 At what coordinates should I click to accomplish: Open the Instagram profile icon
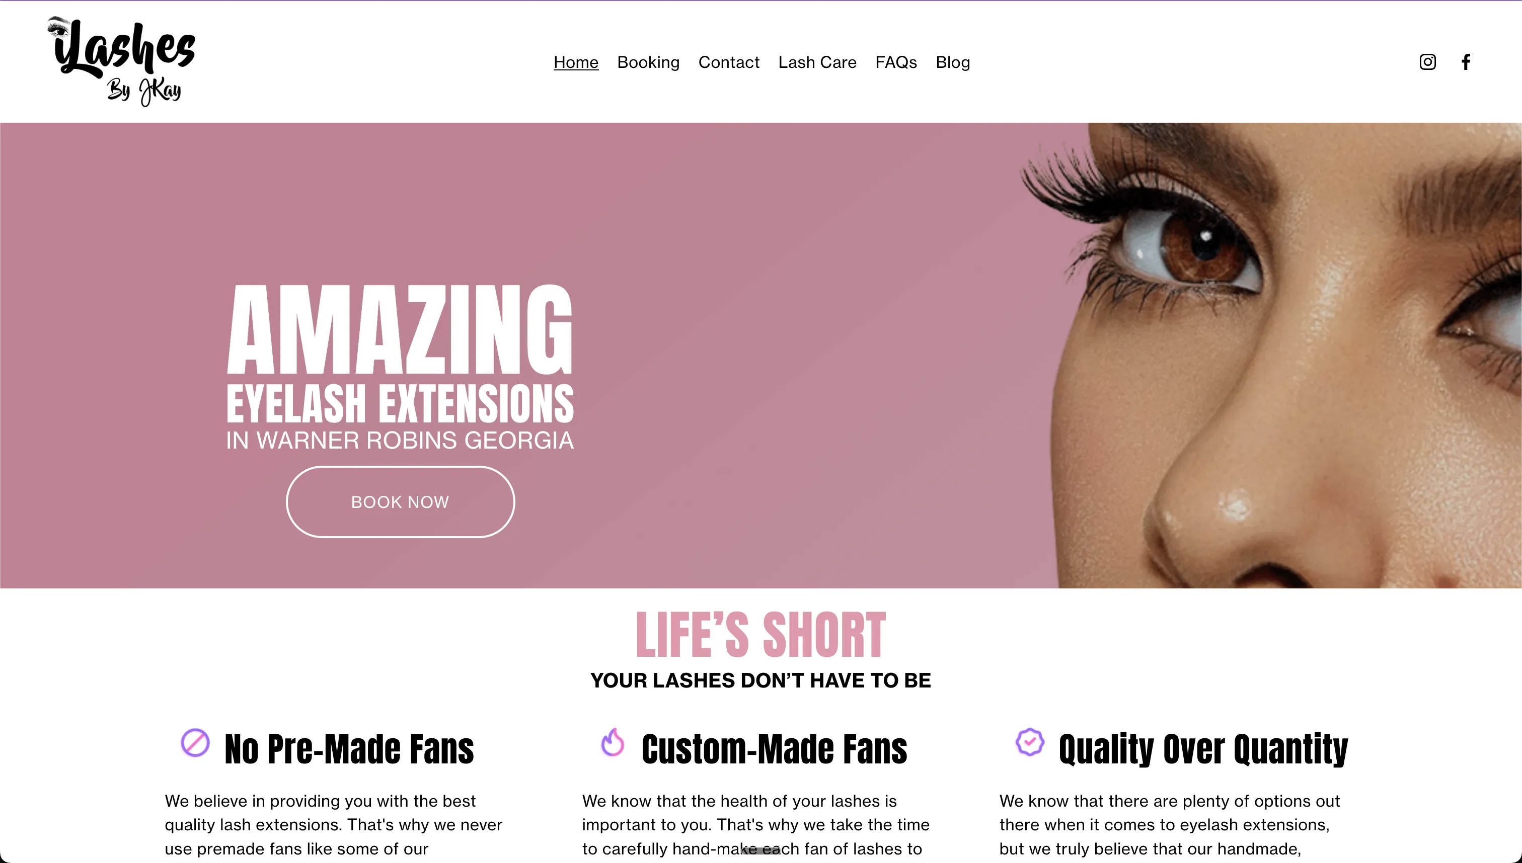pos(1427,62)
